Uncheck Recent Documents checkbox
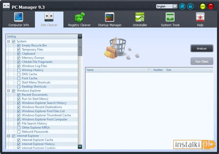Viewport: 219px width, 154px height. [x=19, y=95]
